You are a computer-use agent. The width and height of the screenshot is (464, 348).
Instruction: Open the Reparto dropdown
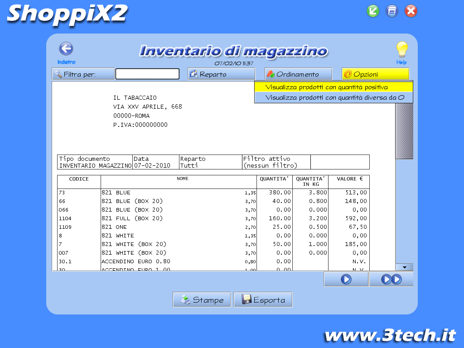point(221,74)
